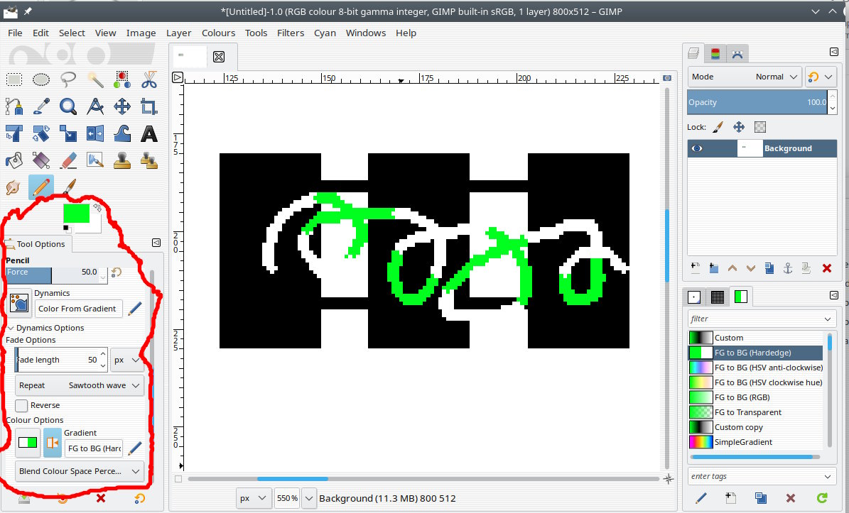Select the Colour Picker eyedropper tool
Image resolution: width=849 pixels, height=513 pixels.
click(x=41, y=106)
